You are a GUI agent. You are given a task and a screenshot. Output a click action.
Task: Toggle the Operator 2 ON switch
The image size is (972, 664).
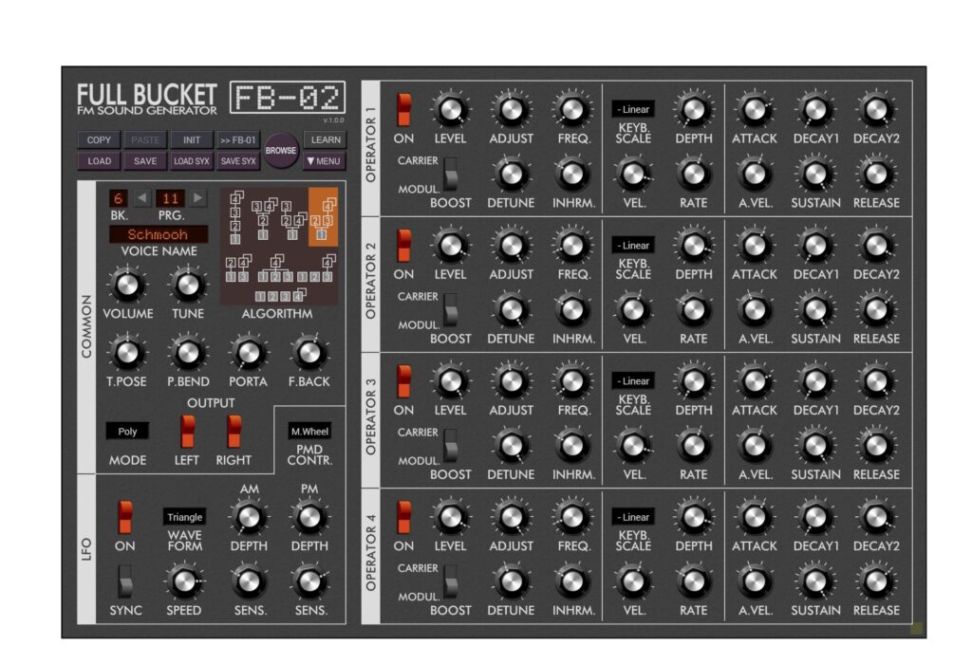403,246
